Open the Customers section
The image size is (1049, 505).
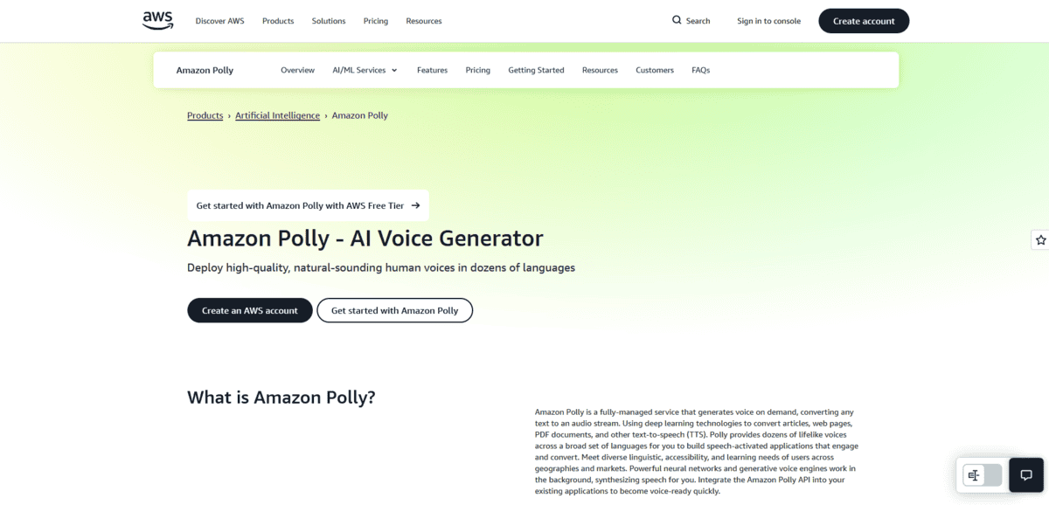pyautogui.click(x=654, y=70)
